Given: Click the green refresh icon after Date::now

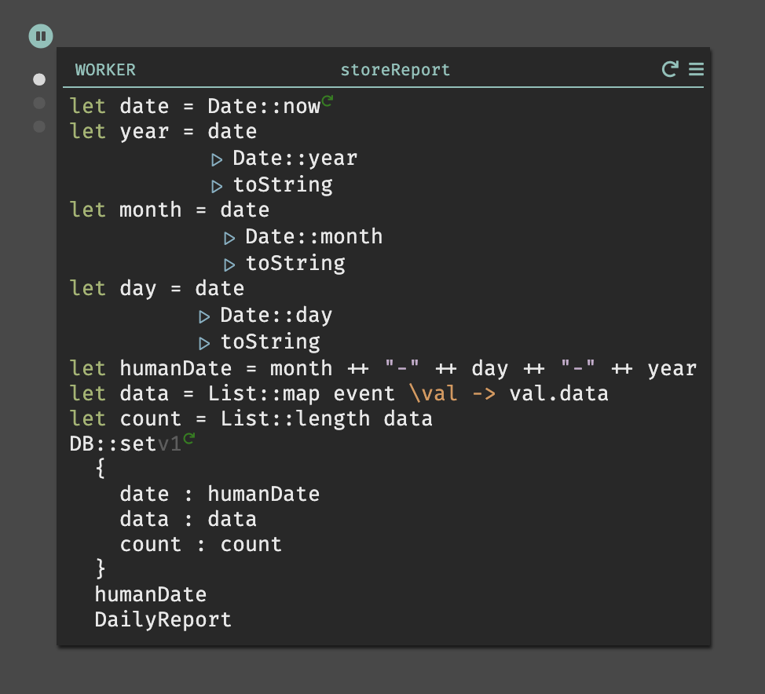Looking at the screenshot, I should tap(327, 100).
